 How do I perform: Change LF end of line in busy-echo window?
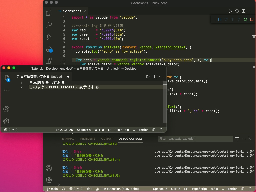click(x=186, y=189)
